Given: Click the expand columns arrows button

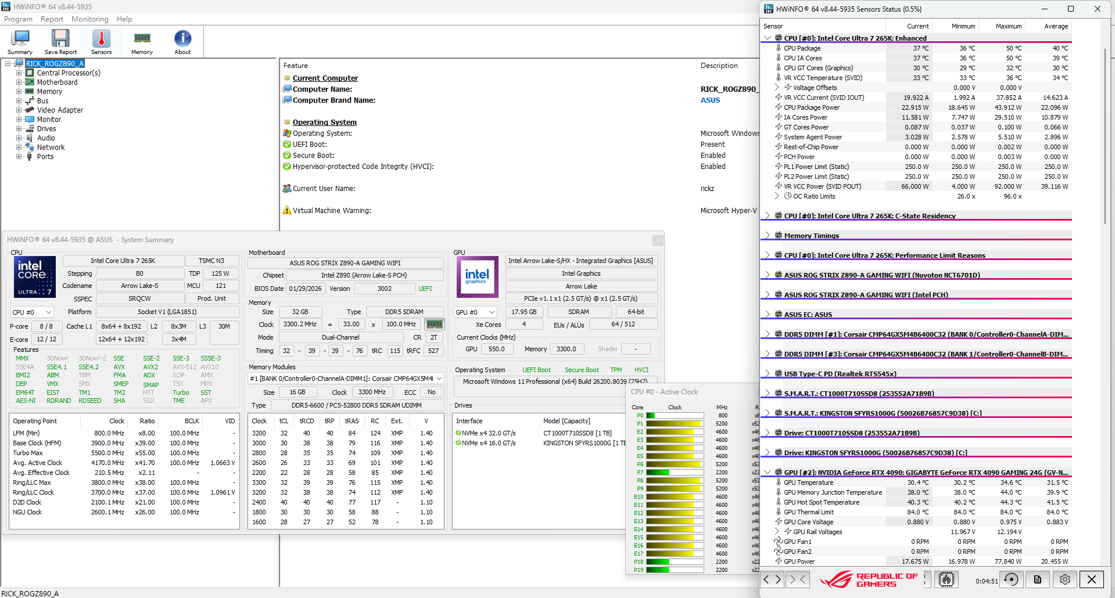Looking at the screenshot, I should [x=772, y=579].
